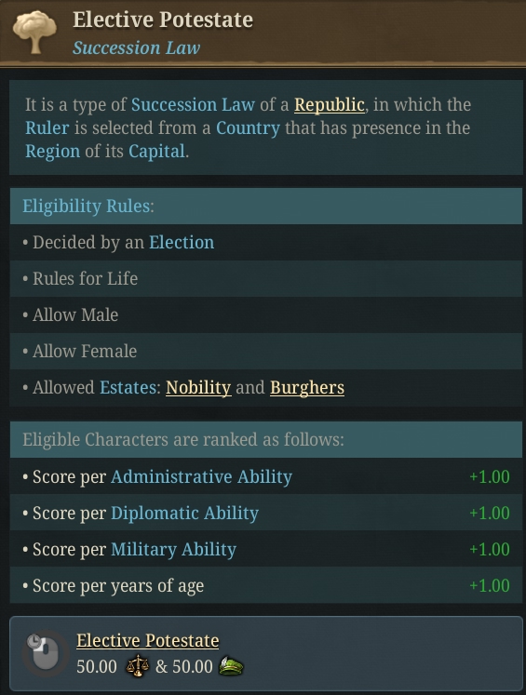Click the Region keyword in description

52,152
